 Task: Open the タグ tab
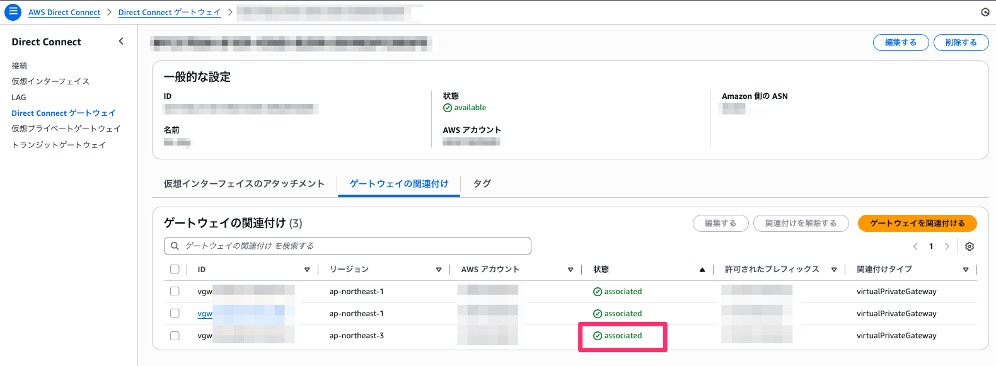[482, 184]
